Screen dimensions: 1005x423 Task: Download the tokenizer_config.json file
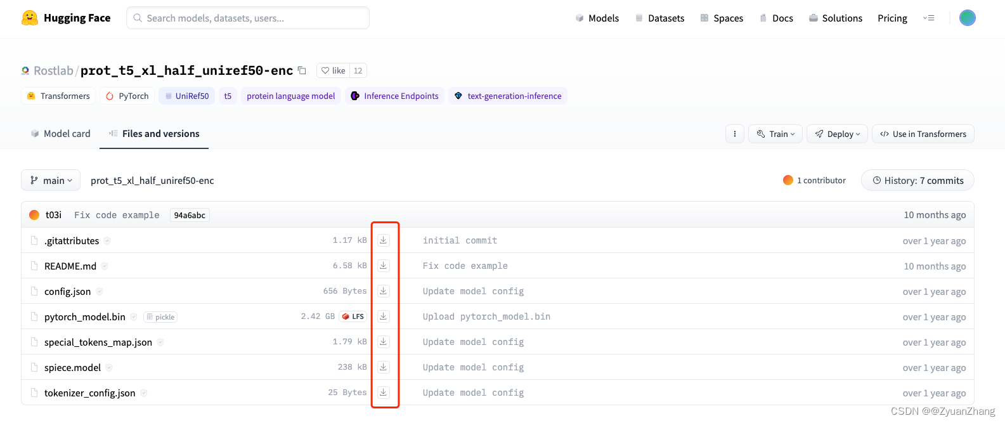(x=384, y=393)
